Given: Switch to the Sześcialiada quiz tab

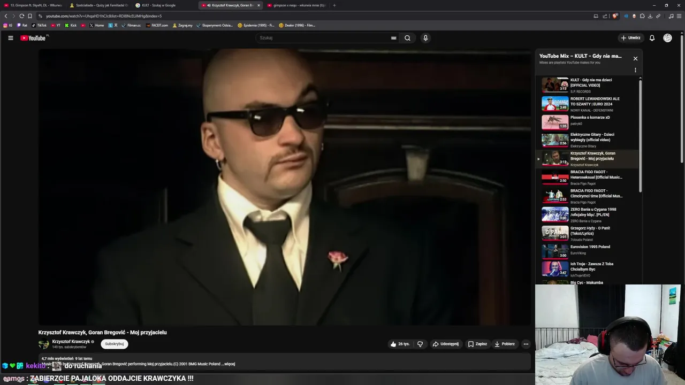Looking at the screenshot, I should [98, 5].
